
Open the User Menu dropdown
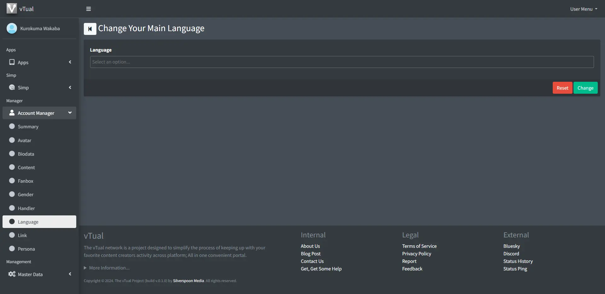click(583, 9)
